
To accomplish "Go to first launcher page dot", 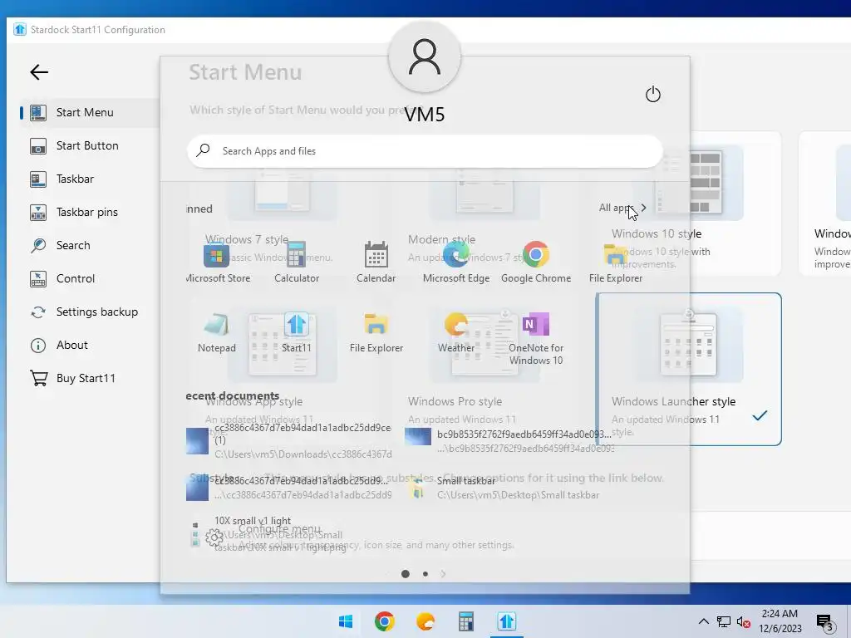I will click(406, 574).
